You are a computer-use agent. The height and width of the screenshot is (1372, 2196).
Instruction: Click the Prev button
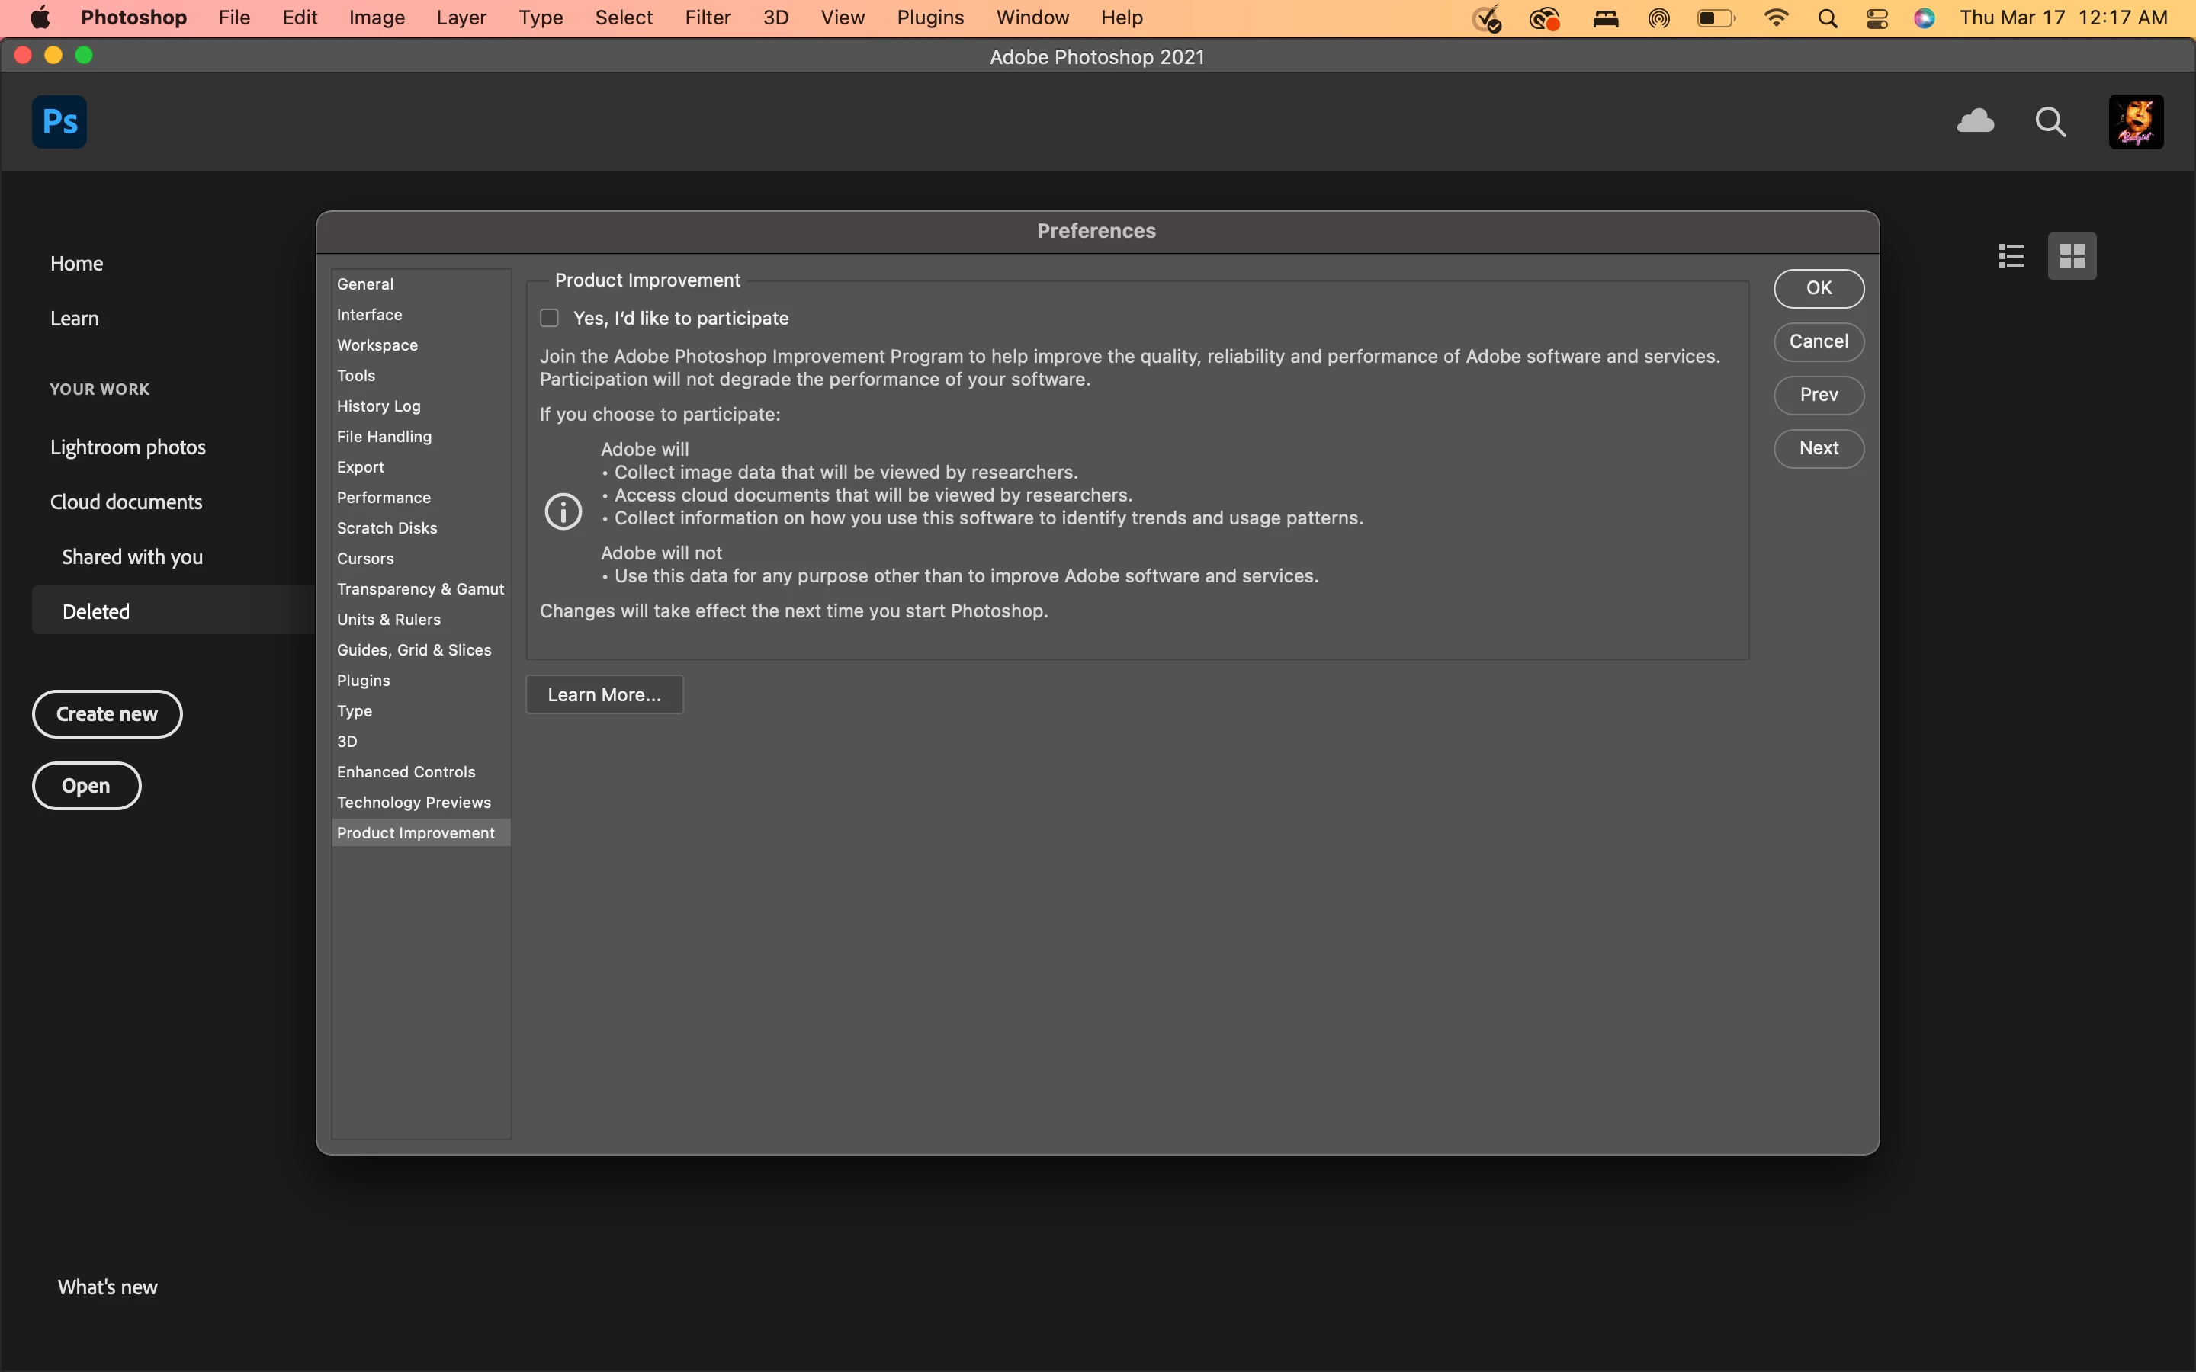pos(1818,395)
